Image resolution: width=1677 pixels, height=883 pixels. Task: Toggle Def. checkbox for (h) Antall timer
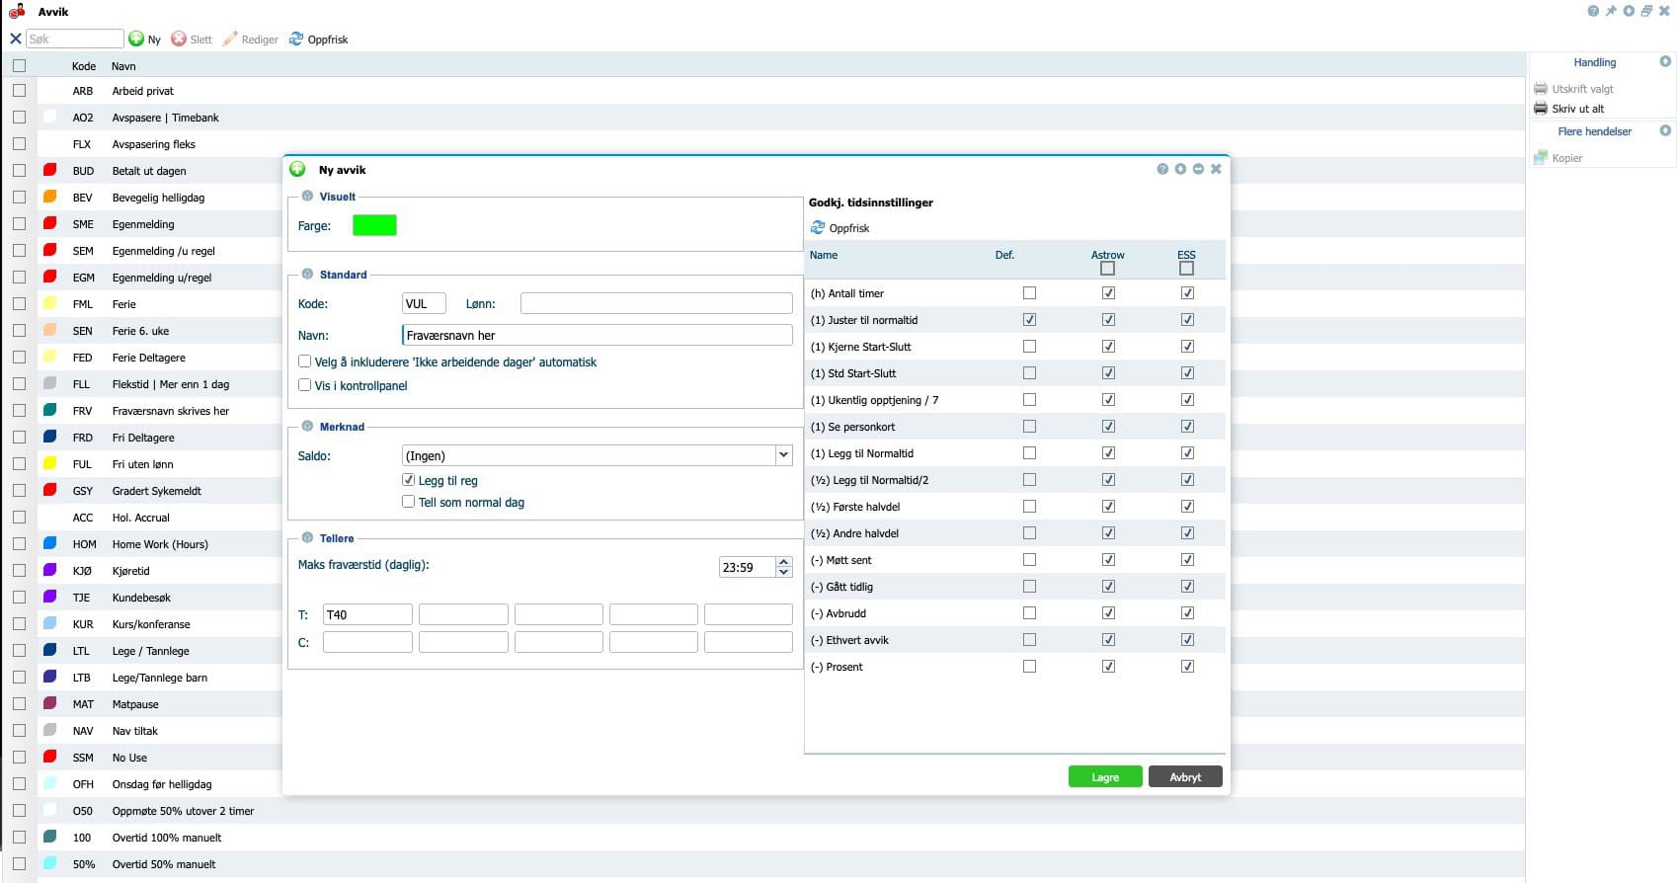click(x=1029, y=292)
